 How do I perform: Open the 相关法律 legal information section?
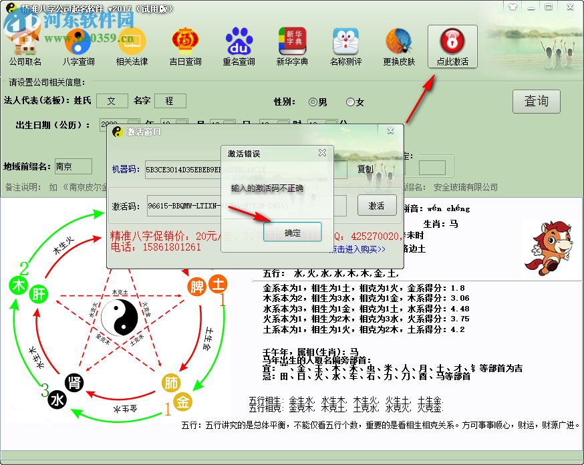132,43
